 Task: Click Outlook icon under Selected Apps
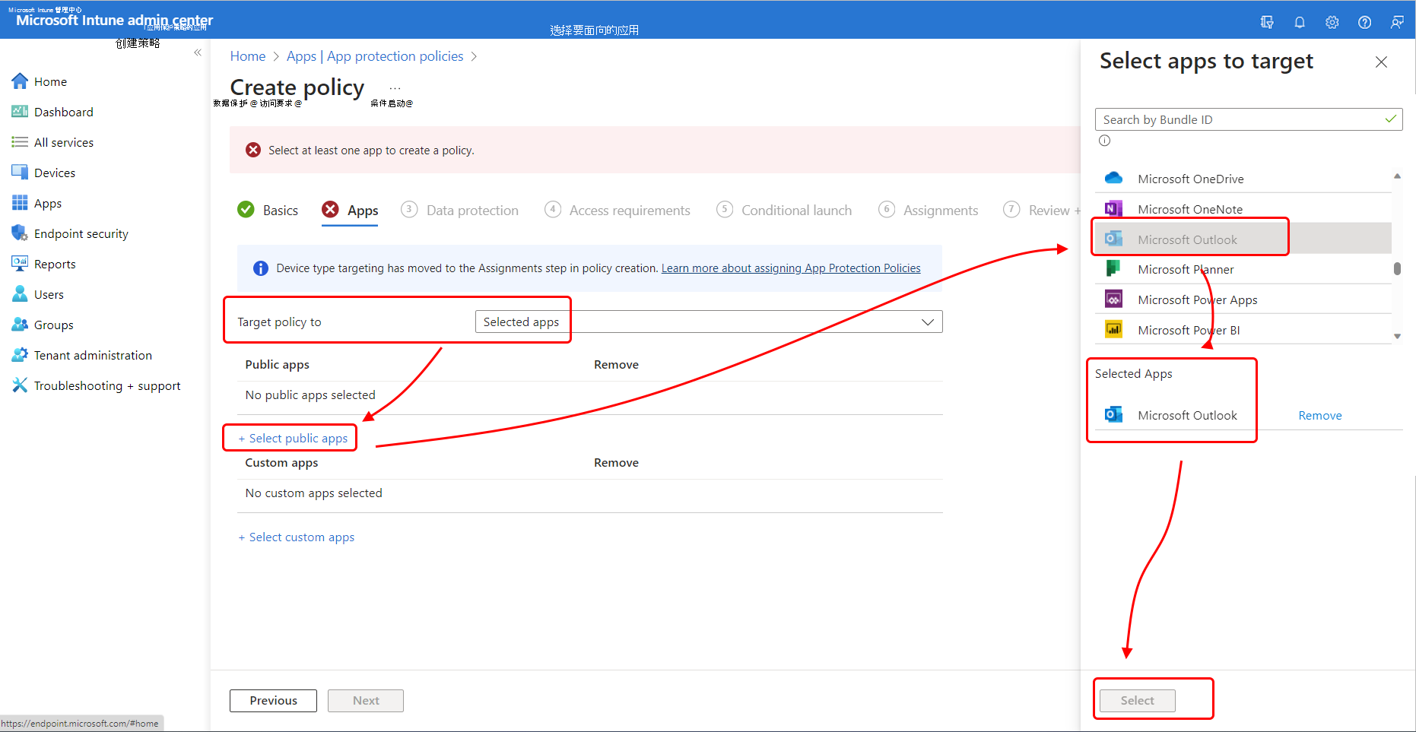point(1113,414)
